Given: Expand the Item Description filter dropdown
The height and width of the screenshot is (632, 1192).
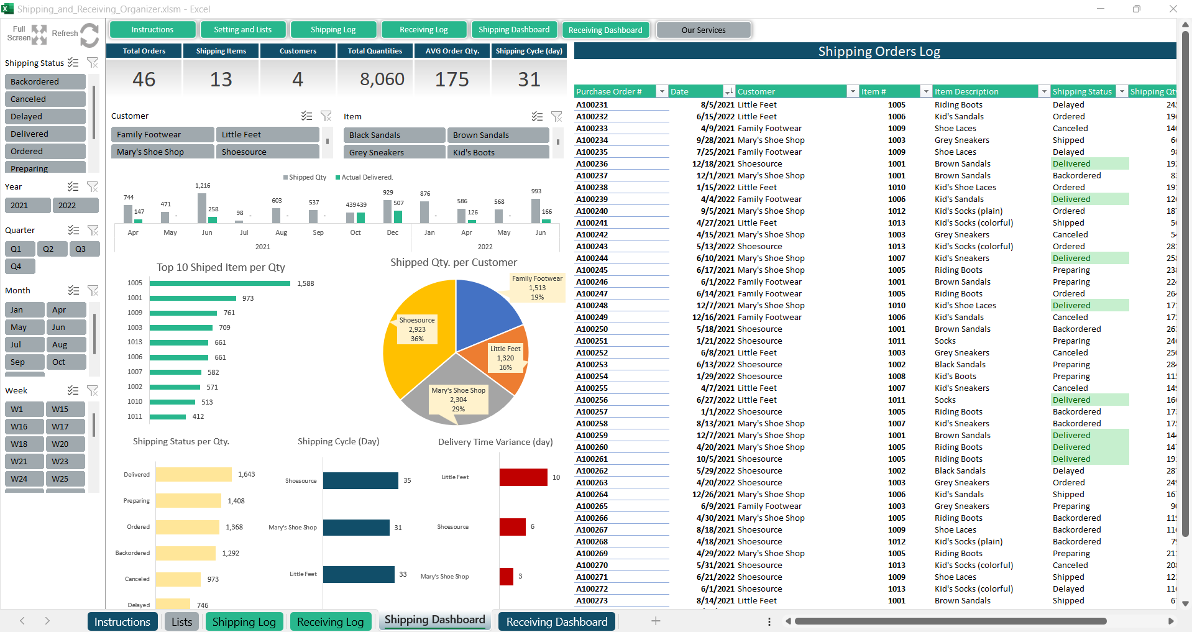Looking at the screenshot, I should click(x=1043, y=92).
